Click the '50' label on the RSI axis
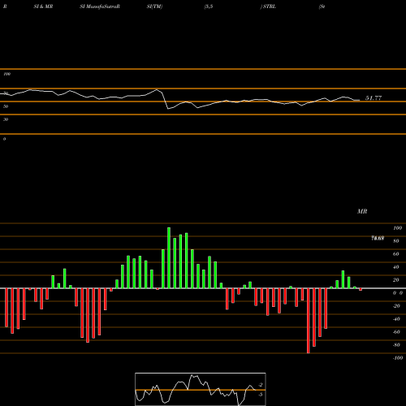The height and width of the screenshot is (406, 406). [x=6, y=106]
